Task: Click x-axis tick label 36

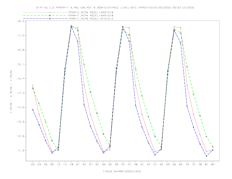Action: [x=110, y=164]
